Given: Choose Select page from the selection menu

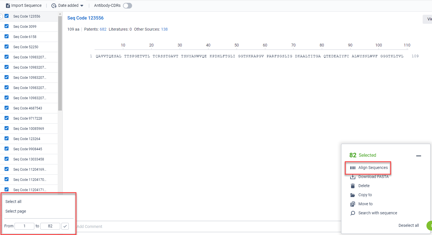Looking at the screenshot, I should click(16, 211).
